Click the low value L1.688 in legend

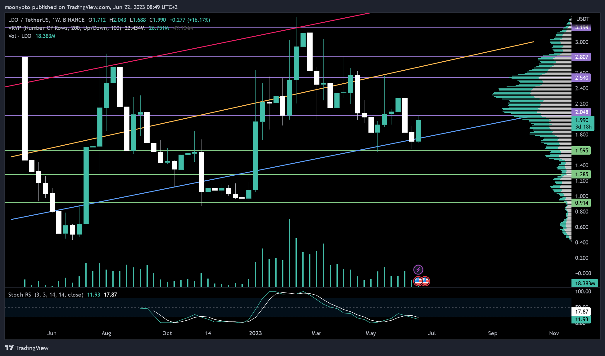click(x=138, y=20)
